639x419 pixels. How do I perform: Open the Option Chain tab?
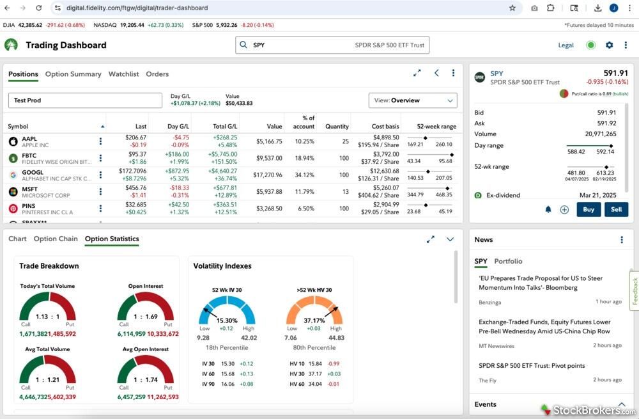tap(56, 239)
